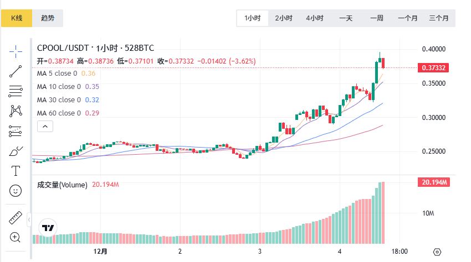This screenshot has height=262, width=471.
Task: Select the brush drawing tool
Action: 16,151
